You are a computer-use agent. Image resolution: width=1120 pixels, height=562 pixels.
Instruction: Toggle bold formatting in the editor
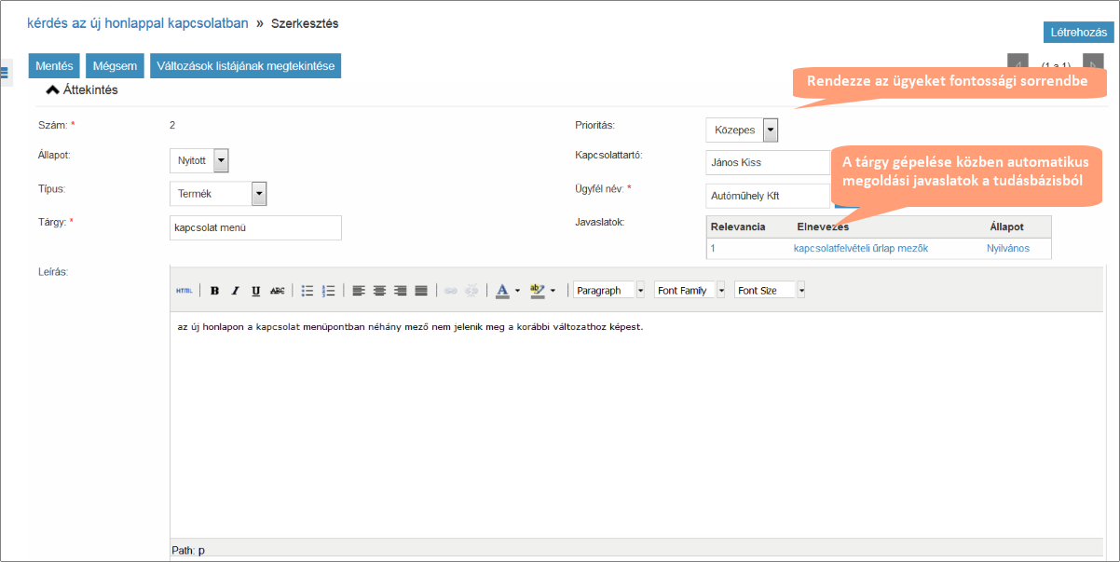point(214,291)
